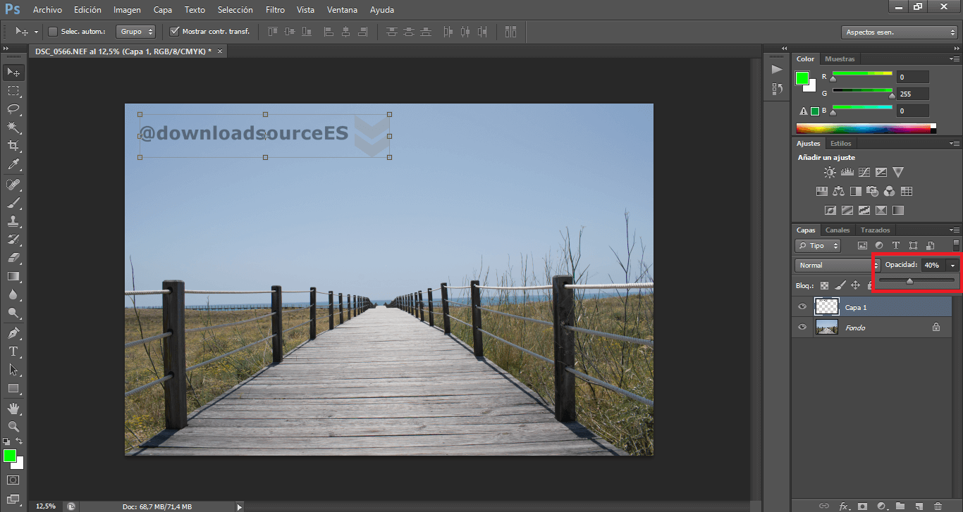Screen dimensions: 963x512
Task: Open the Filtro menu
Action: [x=276, y=10]
